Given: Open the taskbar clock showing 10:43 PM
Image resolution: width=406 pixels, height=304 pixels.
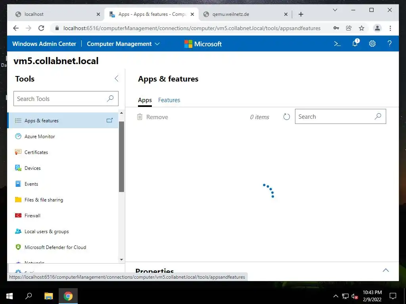Looking at the screenshot, I should coord(372,296).
